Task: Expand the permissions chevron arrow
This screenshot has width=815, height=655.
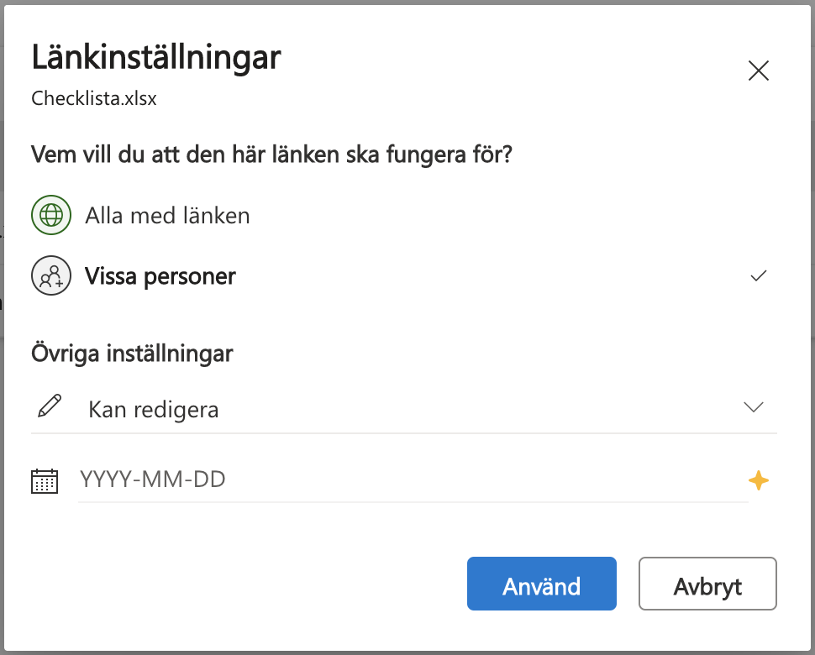Action: 753,408
